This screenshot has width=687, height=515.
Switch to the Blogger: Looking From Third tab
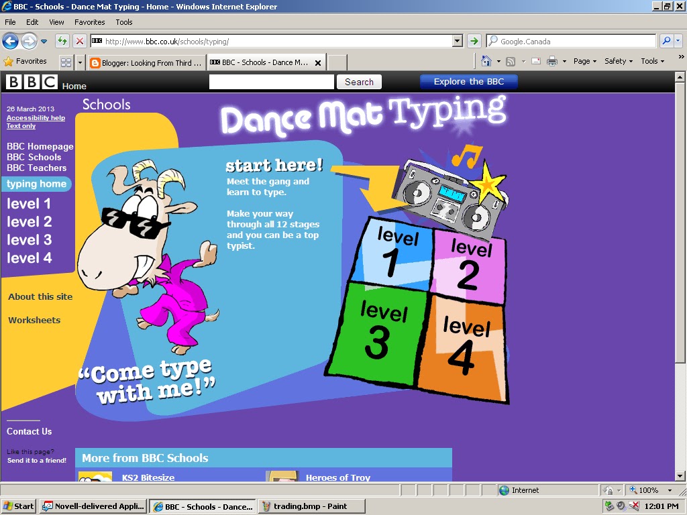coord(146,62)
